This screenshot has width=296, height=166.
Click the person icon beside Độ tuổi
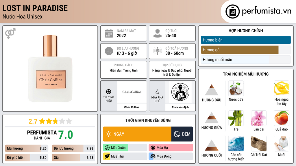(158, 33)
